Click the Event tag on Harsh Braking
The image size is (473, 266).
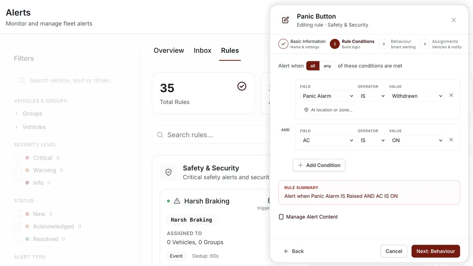(x=176, y=256)
